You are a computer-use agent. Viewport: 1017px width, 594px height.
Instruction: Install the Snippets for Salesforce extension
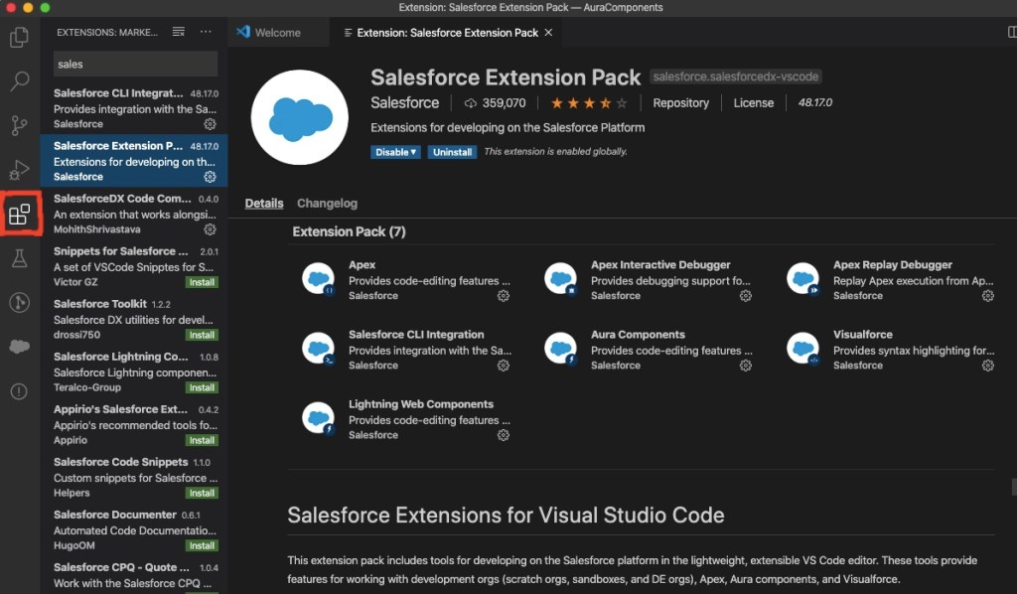point(202,282)
